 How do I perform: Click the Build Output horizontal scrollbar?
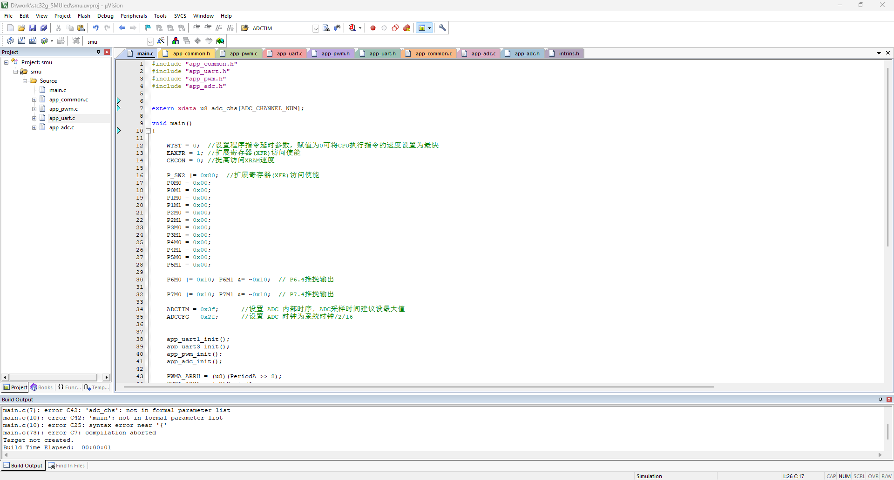(443, 455)
